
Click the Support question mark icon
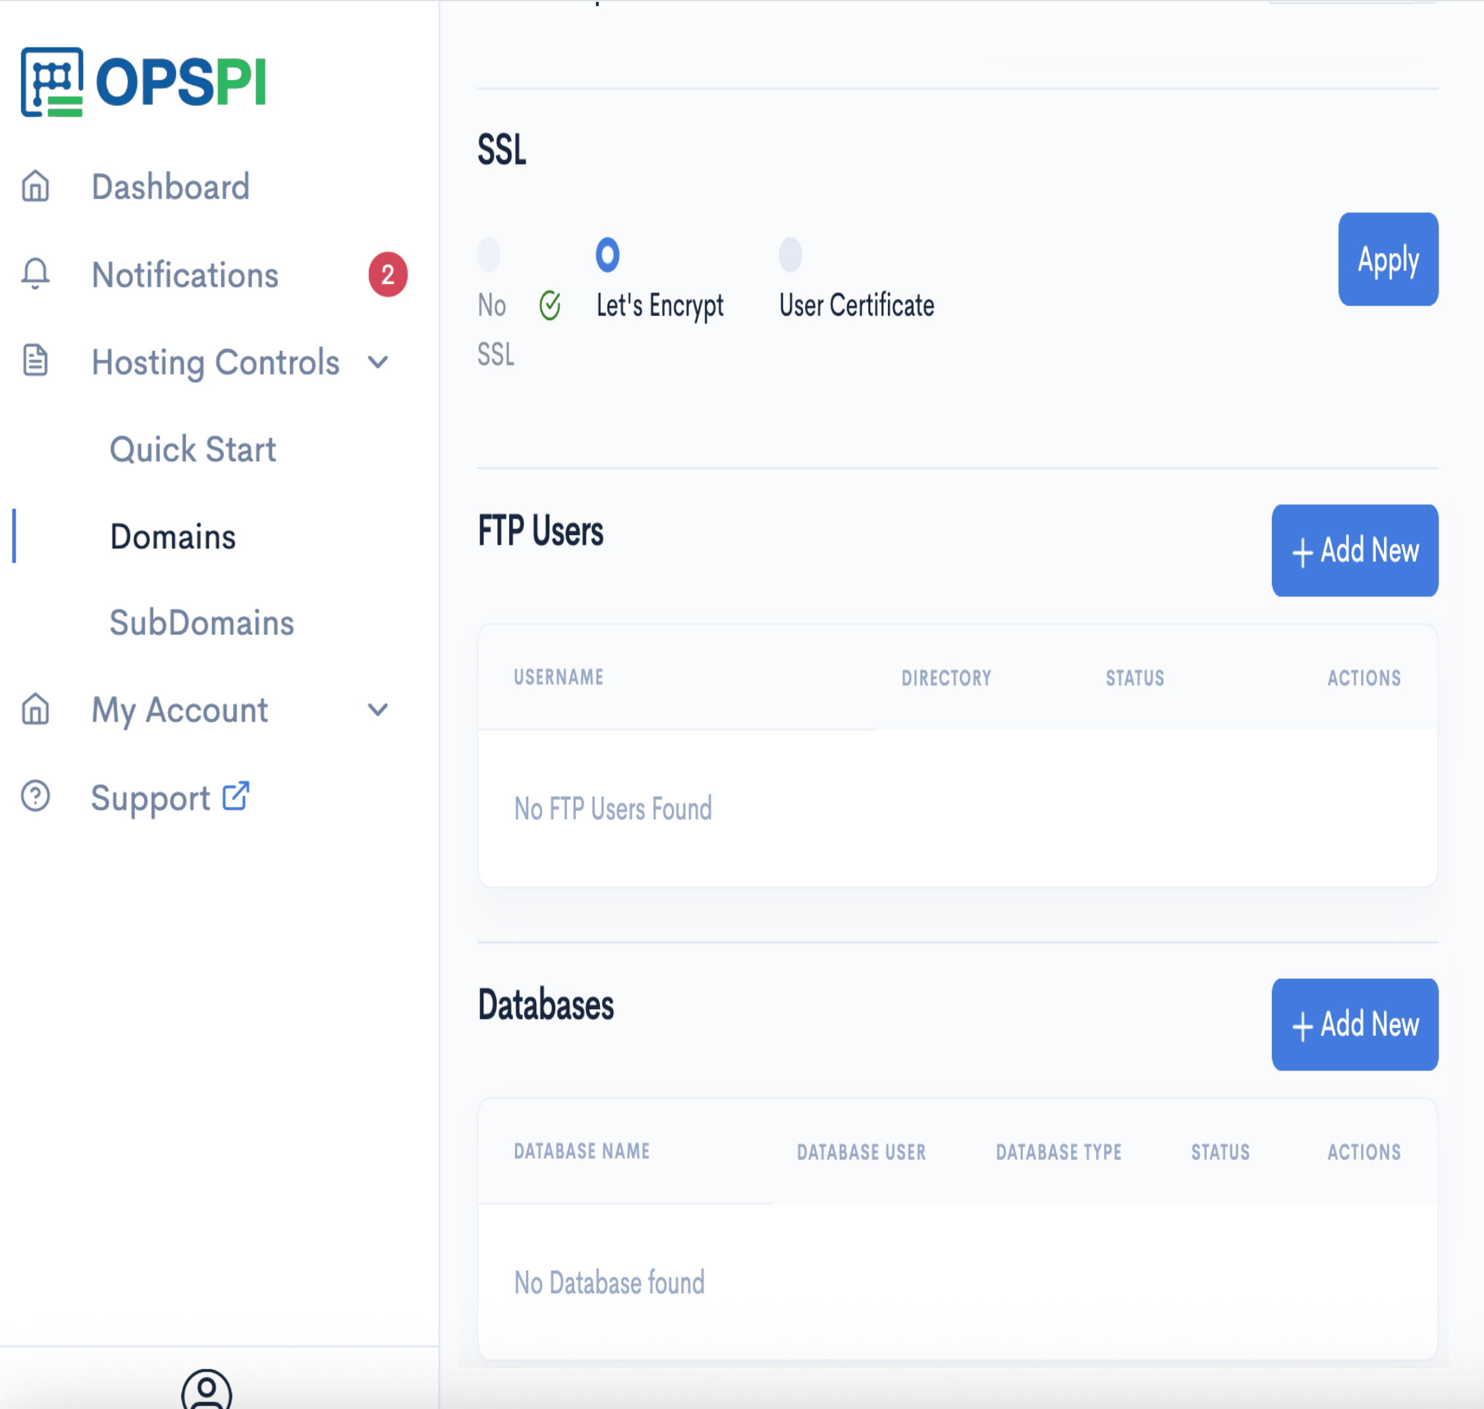[36, 796]
